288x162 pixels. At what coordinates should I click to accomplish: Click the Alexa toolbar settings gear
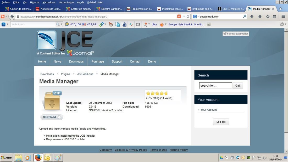coord(282,24)
